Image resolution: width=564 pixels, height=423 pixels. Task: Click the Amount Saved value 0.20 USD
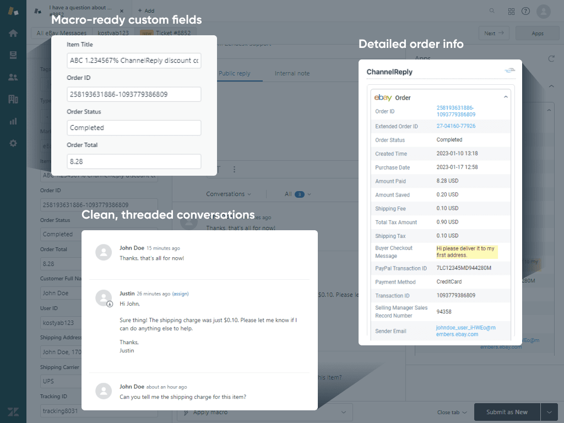[447, 194]
